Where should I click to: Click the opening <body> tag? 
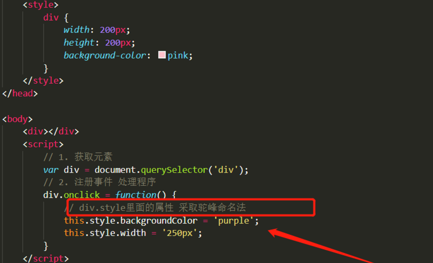(x=17, y=119)
